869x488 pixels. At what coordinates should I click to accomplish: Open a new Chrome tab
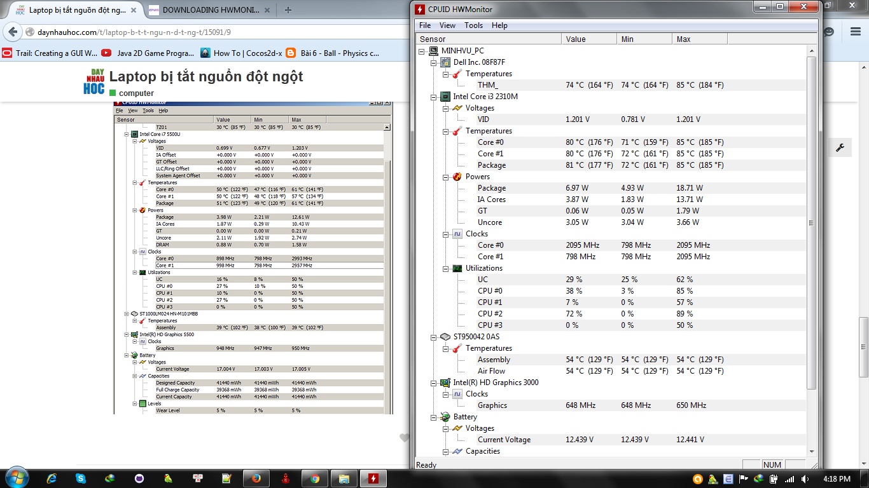tap(288, 10)
